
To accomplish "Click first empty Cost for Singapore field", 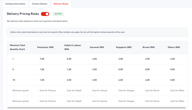I will click(126, 91).
